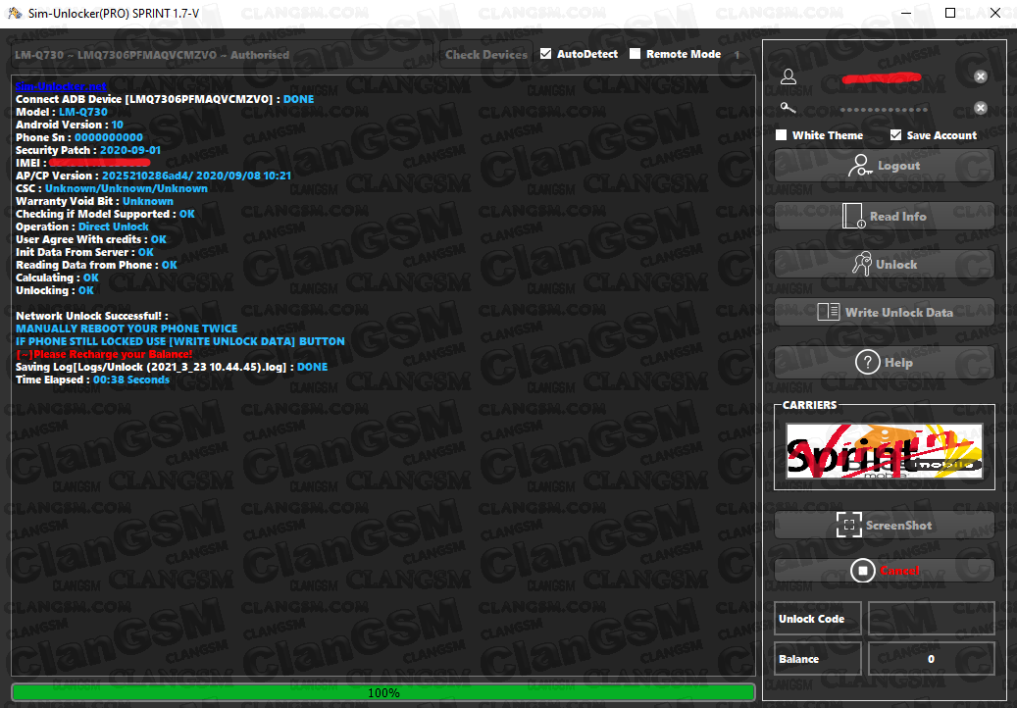
Task: Click 'Please Recharge your Balance!' warning
Action: (x=104, y=354)
